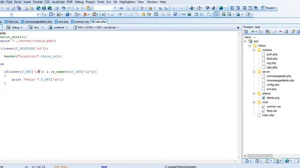Select delete.png in the project tree
The image size is (300, 168).
[273, 98]
